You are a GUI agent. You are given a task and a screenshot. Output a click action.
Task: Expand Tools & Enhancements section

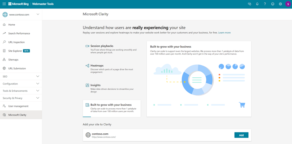coord(21,91)
